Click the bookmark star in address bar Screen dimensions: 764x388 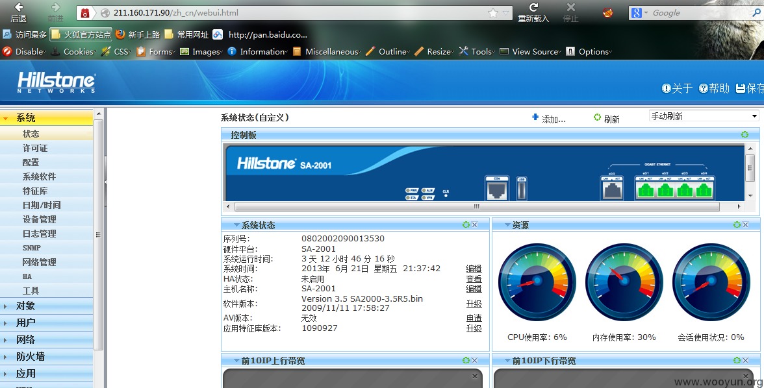(x=493, y=13)
